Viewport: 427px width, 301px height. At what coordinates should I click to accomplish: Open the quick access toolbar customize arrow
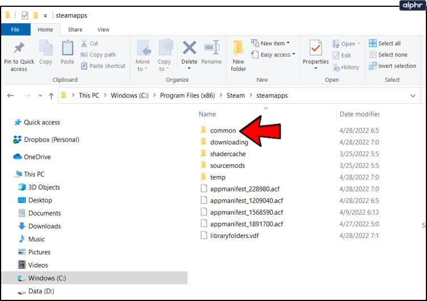(x=45, y=16)
